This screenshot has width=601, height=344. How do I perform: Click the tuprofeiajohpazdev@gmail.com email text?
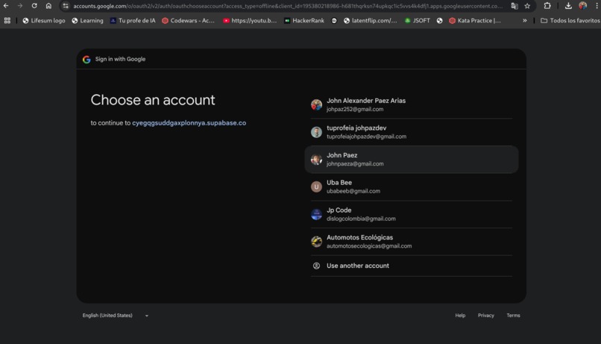coord(366,137)
